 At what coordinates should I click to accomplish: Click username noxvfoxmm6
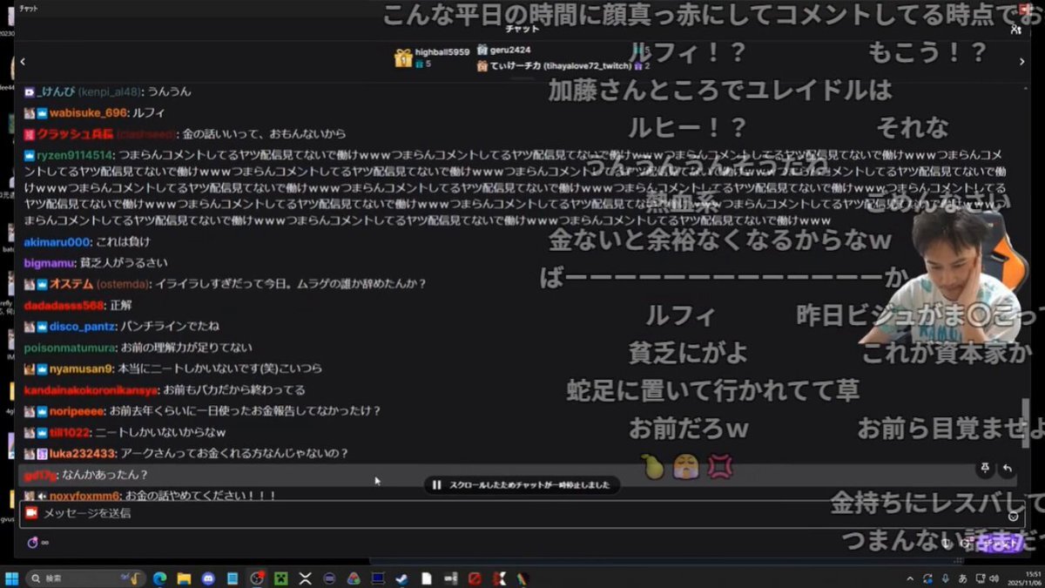point(84,496)
